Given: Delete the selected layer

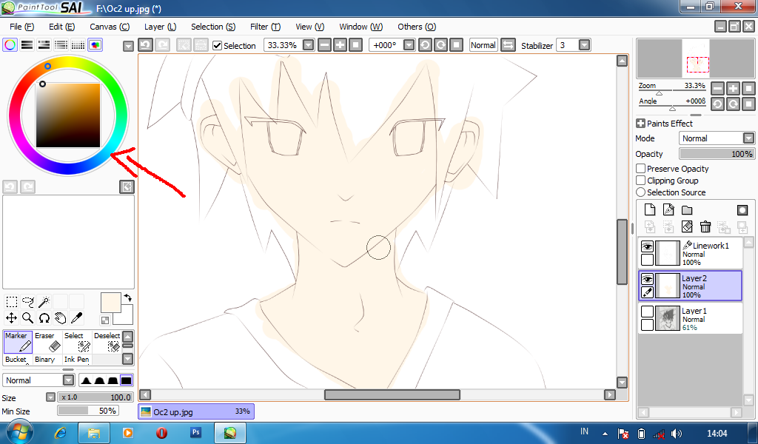Looking at the screenshot, I should click(705, 226).
